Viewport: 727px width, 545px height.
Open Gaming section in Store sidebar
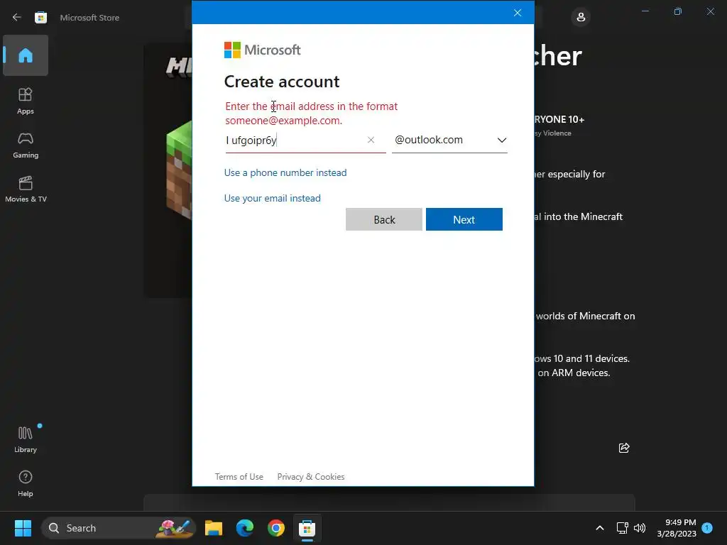coord(26,145)
